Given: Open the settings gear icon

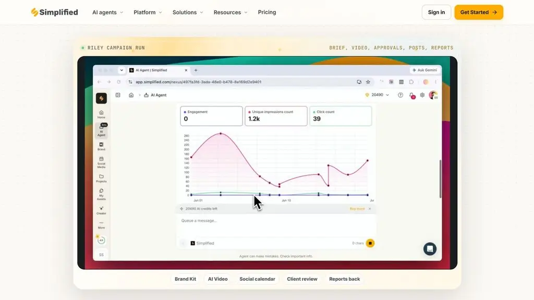Looking at the screenshot, I should pos(422,95).
